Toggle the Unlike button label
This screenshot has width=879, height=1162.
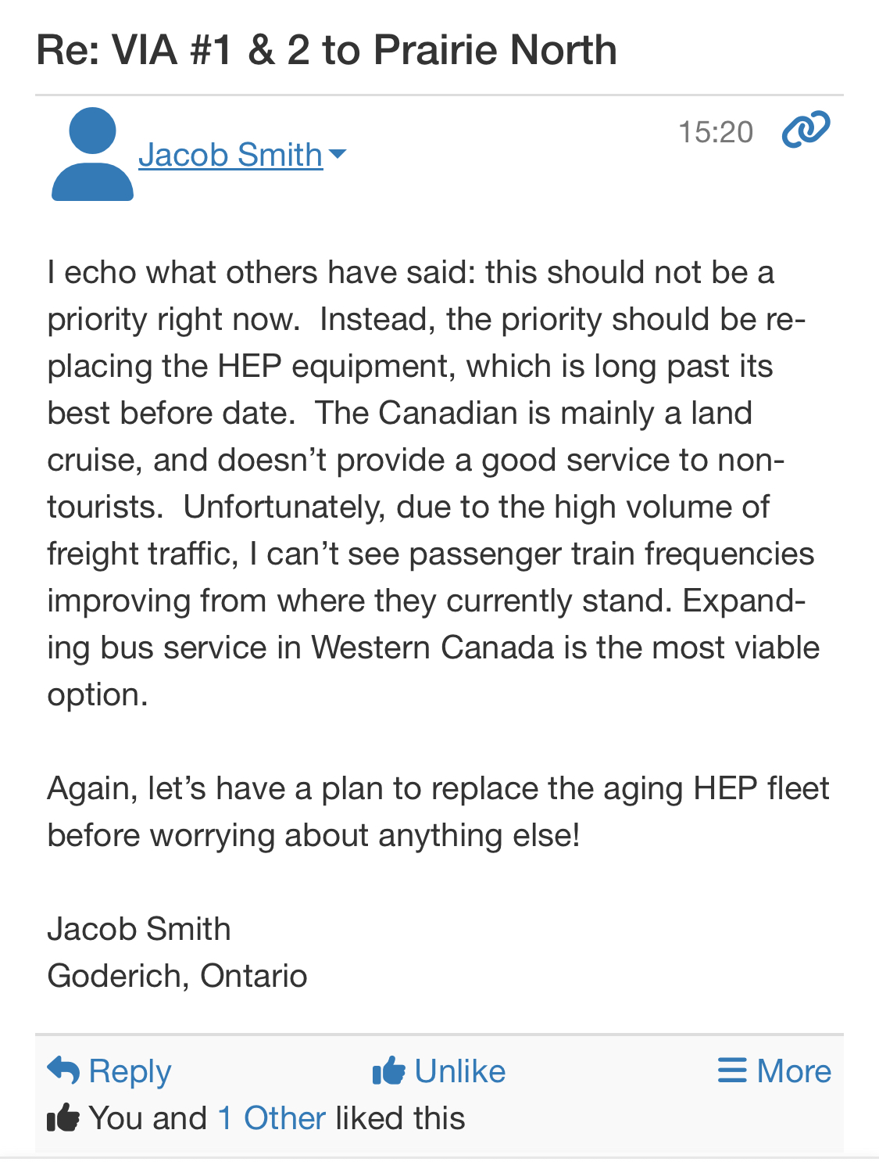click(x=459, y=1071)
